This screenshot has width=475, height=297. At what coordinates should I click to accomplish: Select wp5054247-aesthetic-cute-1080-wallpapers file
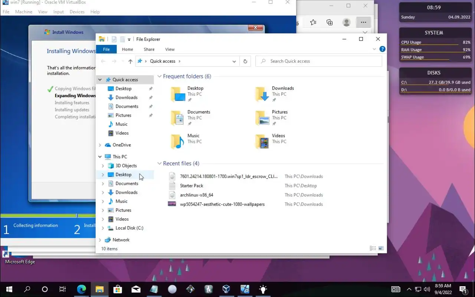222,205
